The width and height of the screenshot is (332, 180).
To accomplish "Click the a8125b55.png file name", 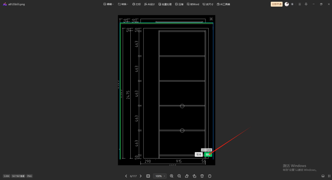I will (17, 4).
